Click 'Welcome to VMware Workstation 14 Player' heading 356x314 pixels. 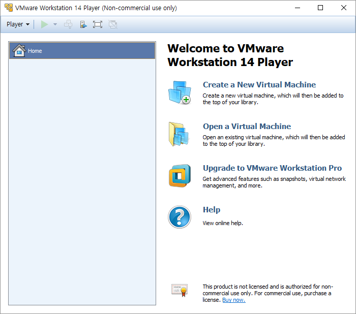tap(230, 55)
